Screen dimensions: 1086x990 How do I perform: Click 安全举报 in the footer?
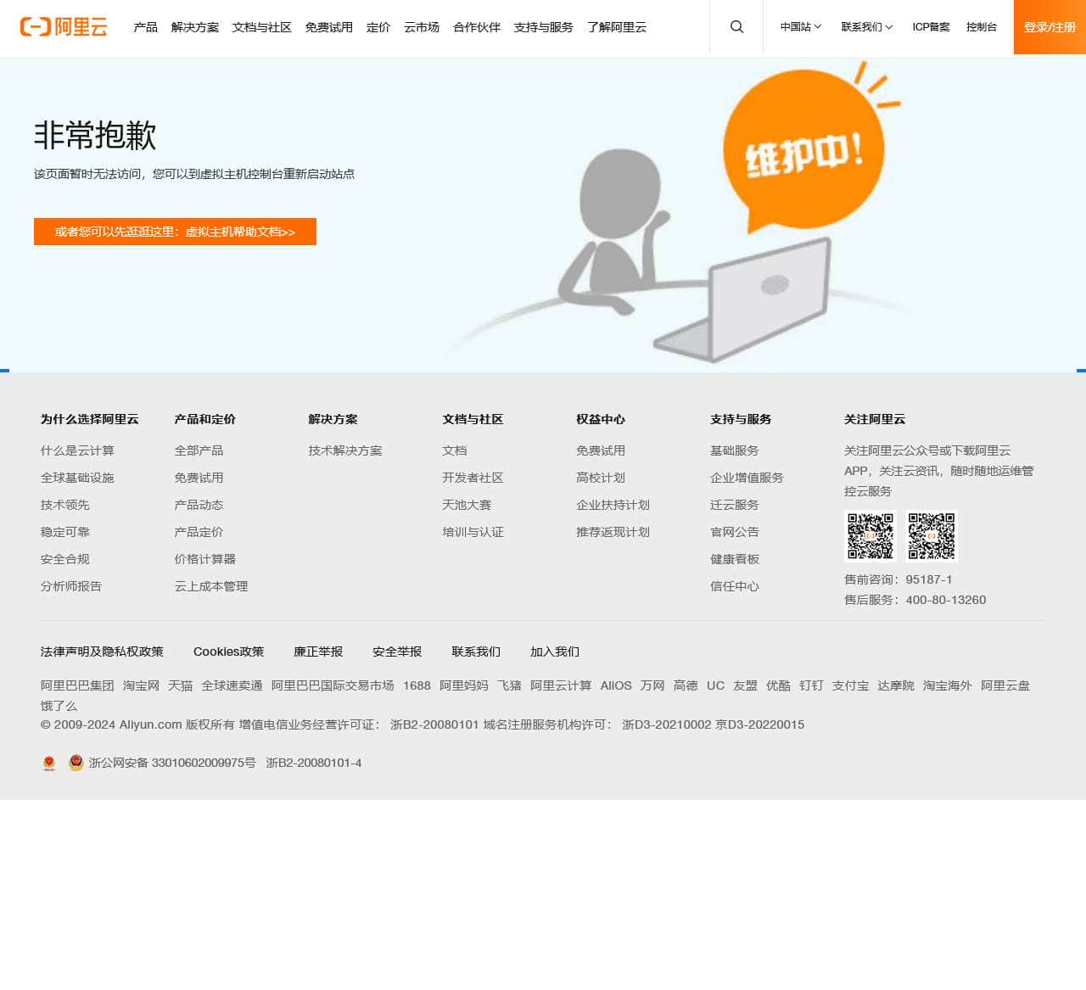pyautogui.click(x=397, y=652)
